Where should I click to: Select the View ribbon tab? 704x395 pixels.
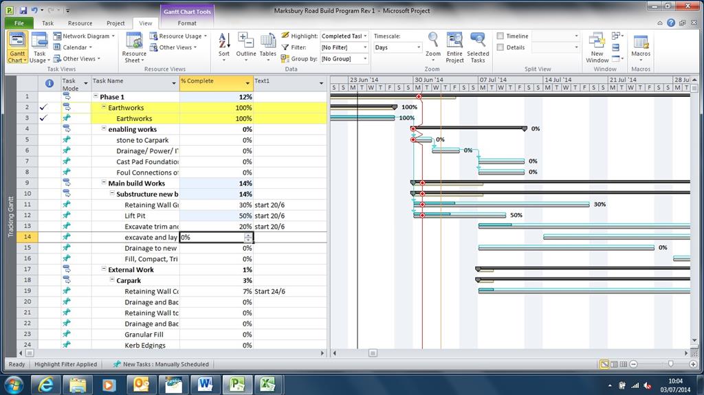(146, 23)
